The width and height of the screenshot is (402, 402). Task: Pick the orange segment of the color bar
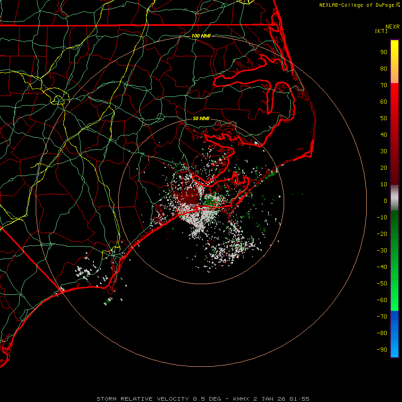394,75
